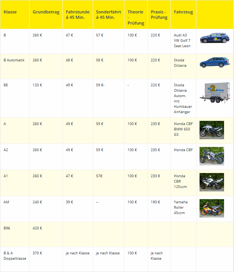Image resolution: width=234 pixels, height=272 pixels.
Task: Click the Praxis-Prüfung column header
Action: click(159, 15)
